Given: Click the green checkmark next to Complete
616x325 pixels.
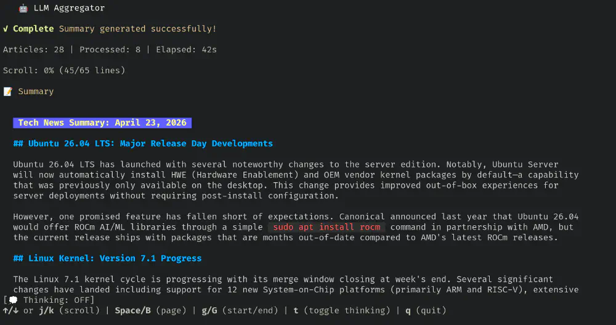Looking at the screenshot, I should (x=6, y=29).
